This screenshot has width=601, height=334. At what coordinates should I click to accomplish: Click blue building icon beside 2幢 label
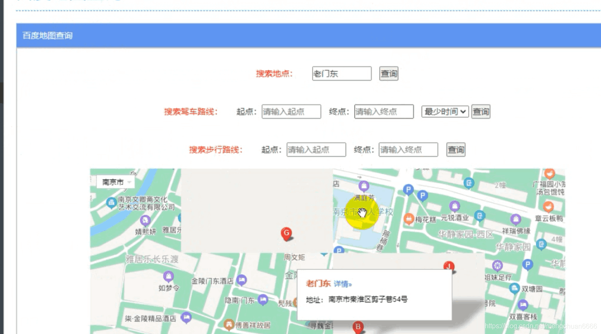[469, 183]
